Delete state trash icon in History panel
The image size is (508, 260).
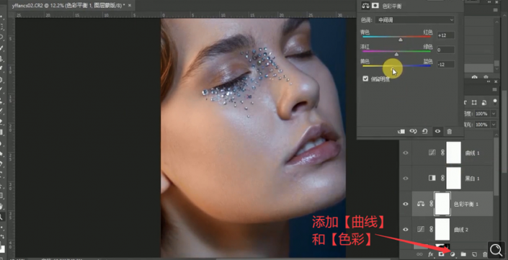(486, 77)
